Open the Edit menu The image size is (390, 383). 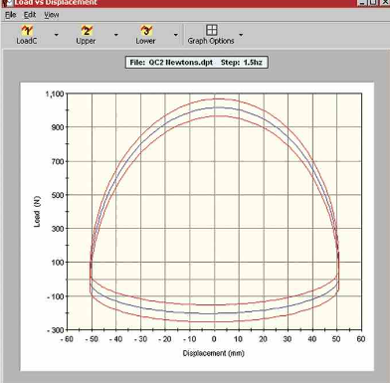pos(30,15)
